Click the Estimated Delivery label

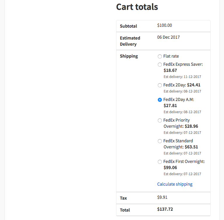coord(130,41)
